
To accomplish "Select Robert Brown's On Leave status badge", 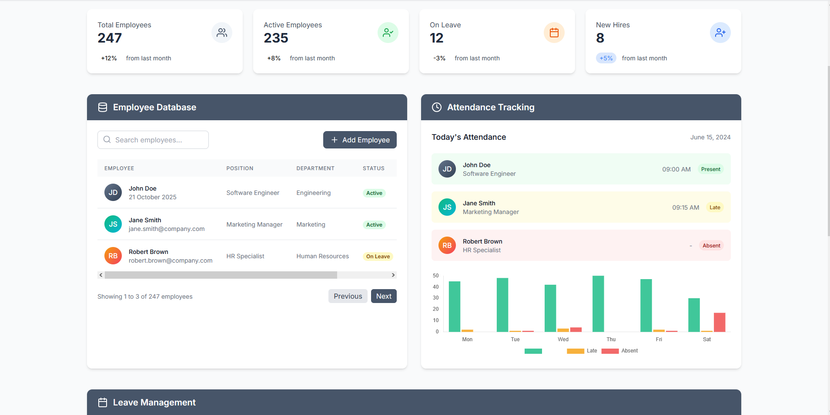I will [378, 257].
